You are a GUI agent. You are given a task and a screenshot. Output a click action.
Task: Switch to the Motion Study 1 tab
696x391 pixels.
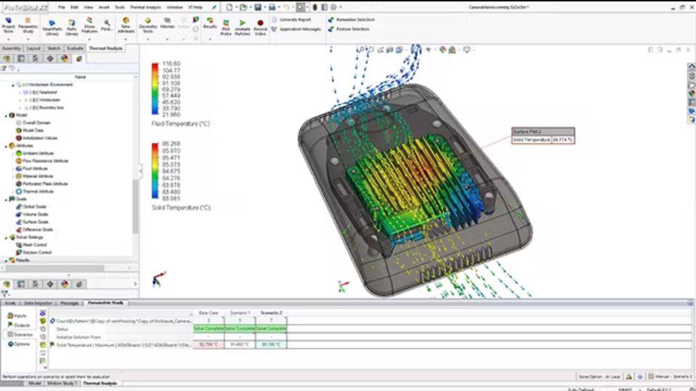pos(62,383)
